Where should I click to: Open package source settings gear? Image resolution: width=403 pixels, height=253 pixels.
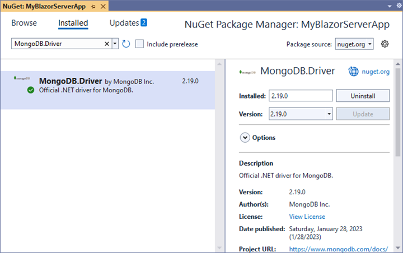(385, 44)
